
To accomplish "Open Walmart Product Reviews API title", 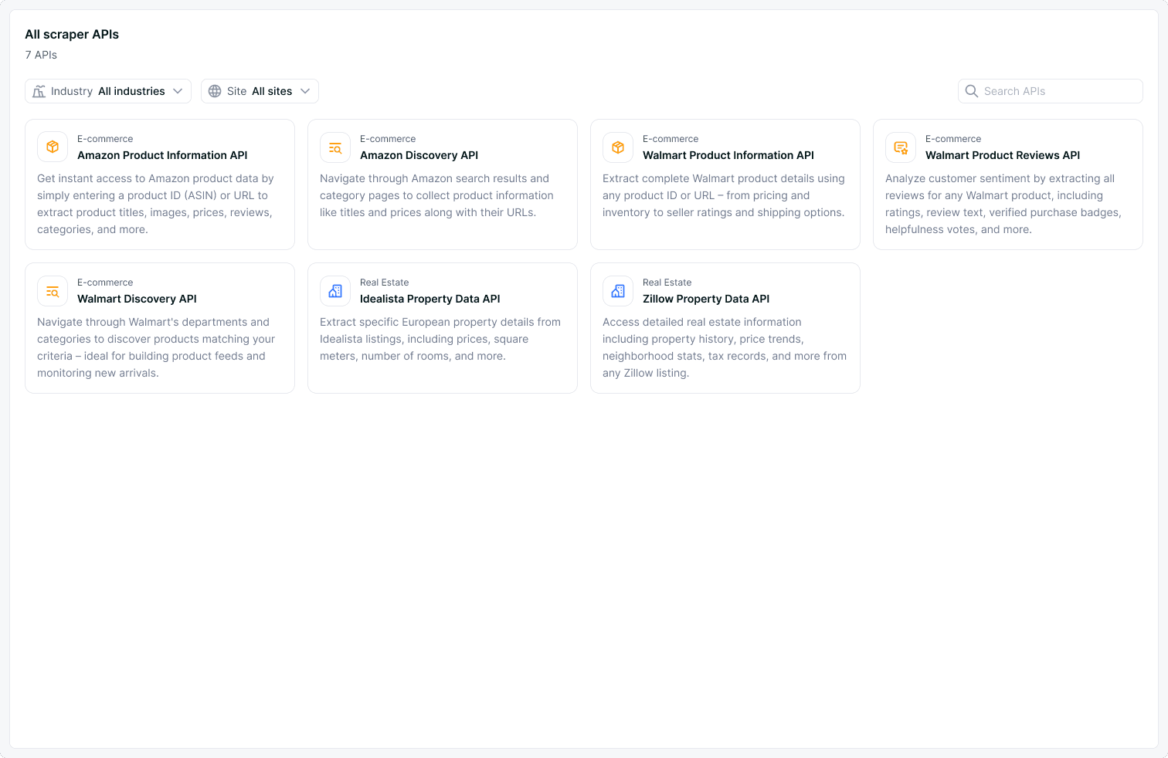I will [1003, 155].
